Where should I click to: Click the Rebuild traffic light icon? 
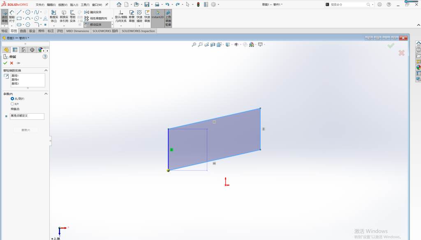point(198,5)
